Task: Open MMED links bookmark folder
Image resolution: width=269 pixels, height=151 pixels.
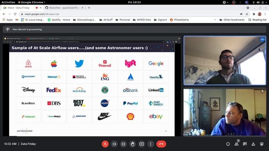Action: (142, 20)
